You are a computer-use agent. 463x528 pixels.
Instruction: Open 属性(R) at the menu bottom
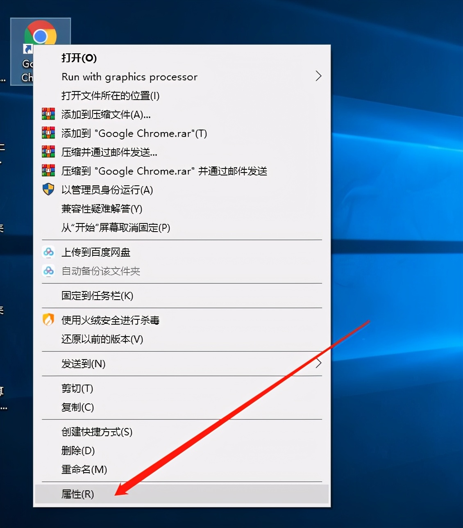point(182,494)
